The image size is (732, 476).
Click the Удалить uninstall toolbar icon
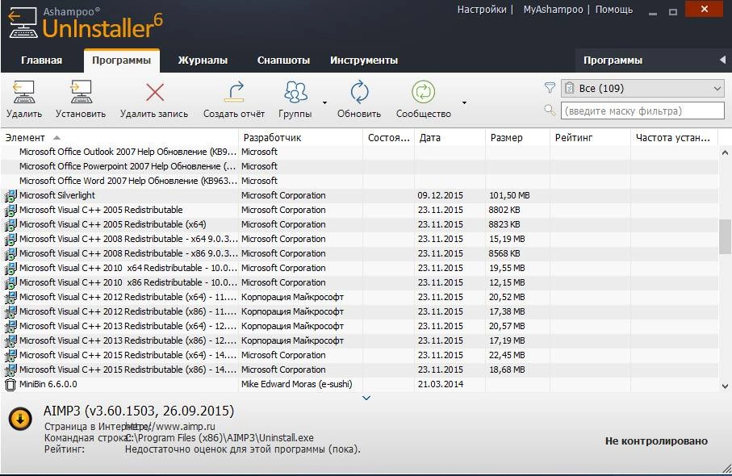click(24, 92)
